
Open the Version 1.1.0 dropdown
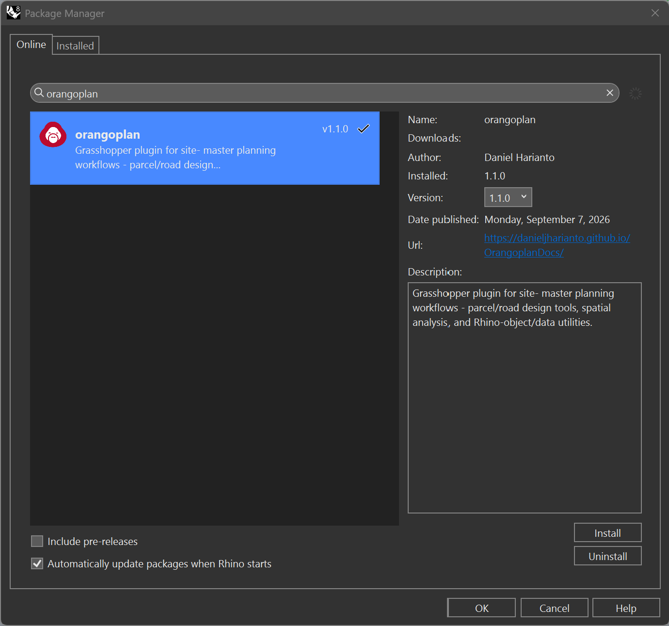(508, 197)
